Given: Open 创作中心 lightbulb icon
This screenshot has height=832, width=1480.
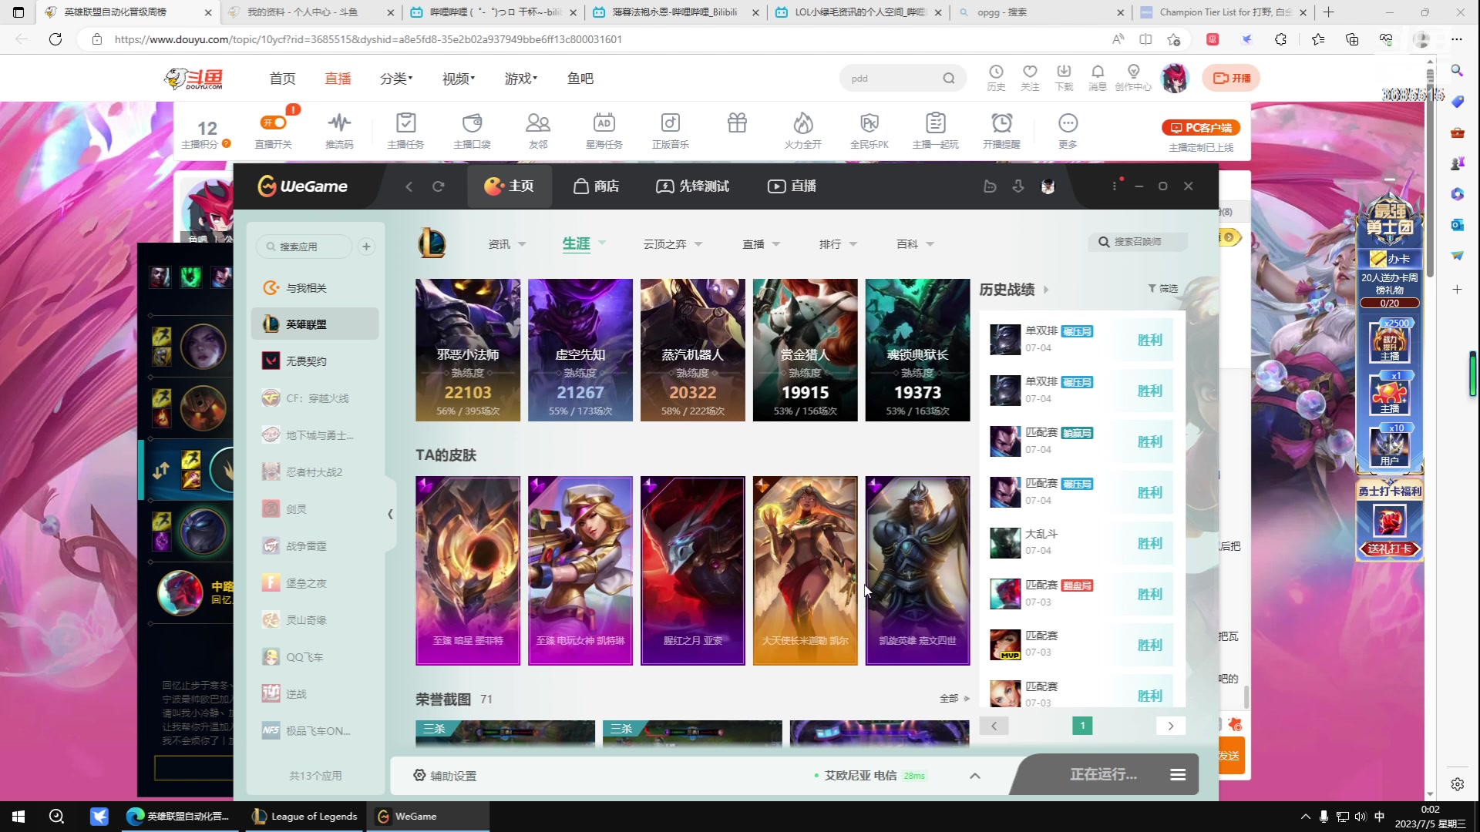Looking at the screenshot, I should coord(1133,77).
